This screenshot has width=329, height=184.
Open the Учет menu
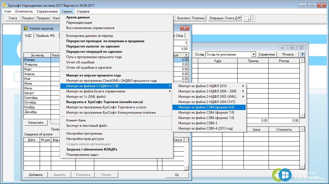(x=8, y=11)
